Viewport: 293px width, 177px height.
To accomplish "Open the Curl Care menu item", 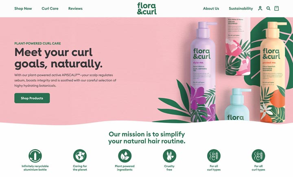I will click(x=50, y=9).
